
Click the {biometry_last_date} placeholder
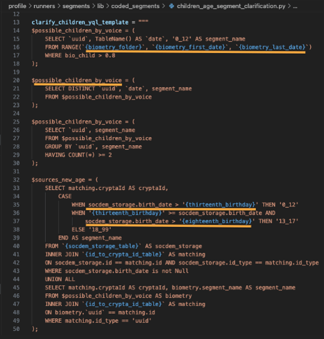272,47
